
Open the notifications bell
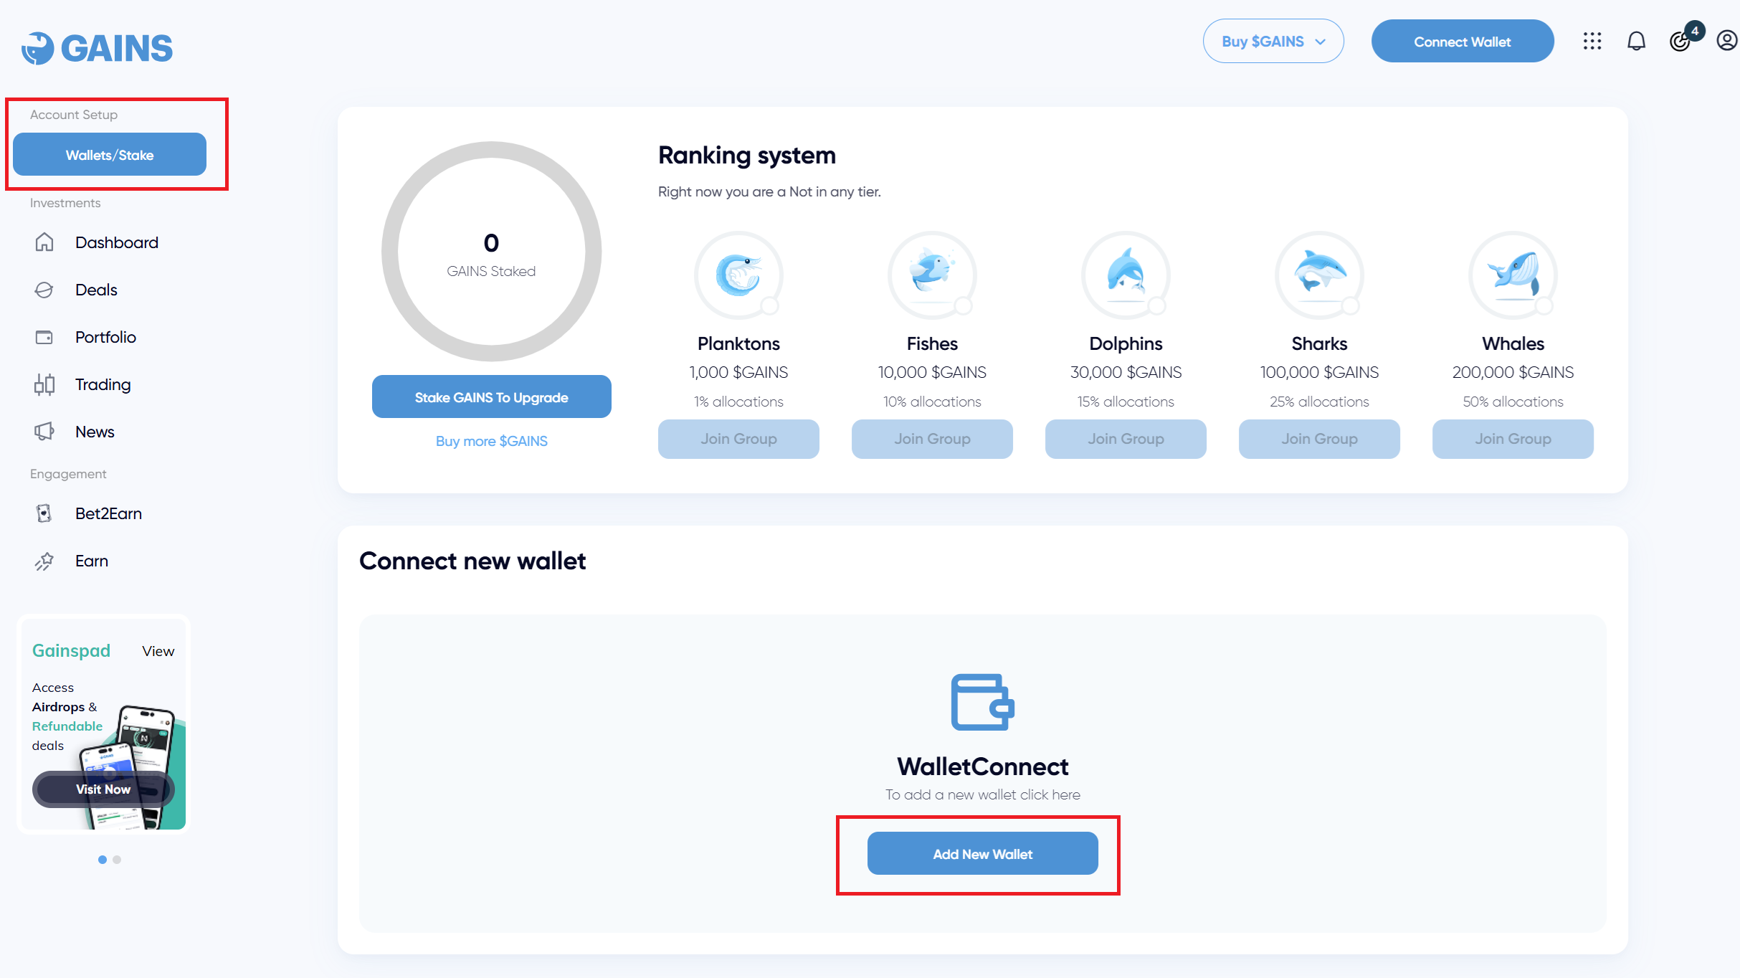1636,41
